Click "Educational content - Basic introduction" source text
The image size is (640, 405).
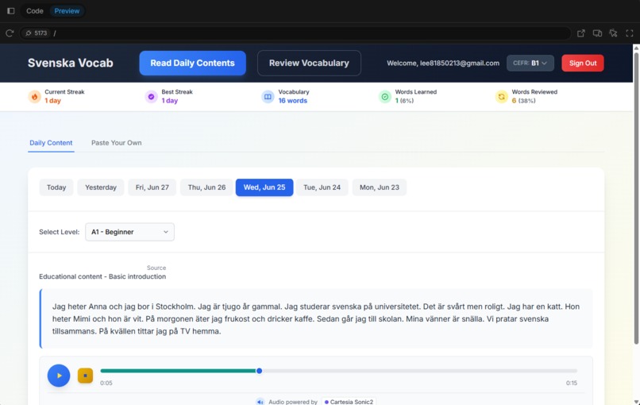pyautogui.click(x=102, y=276)
